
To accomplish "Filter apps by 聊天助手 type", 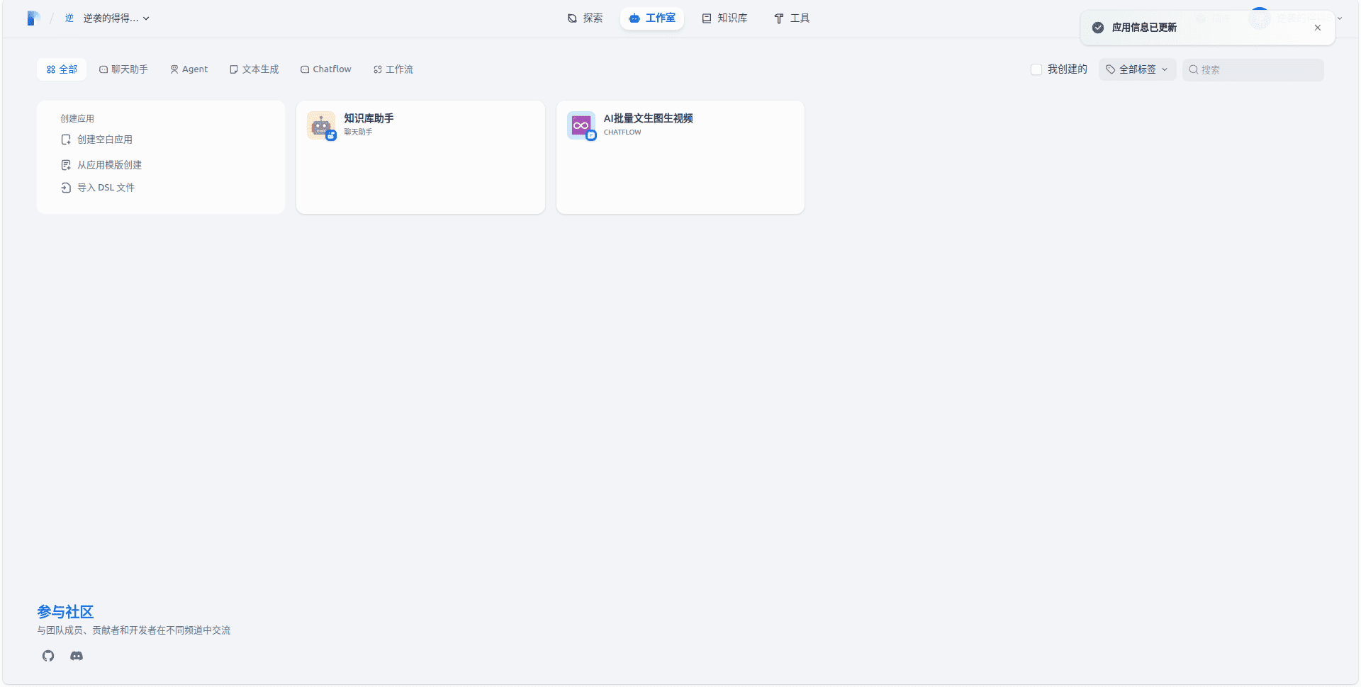I will (x=123, y=69).
